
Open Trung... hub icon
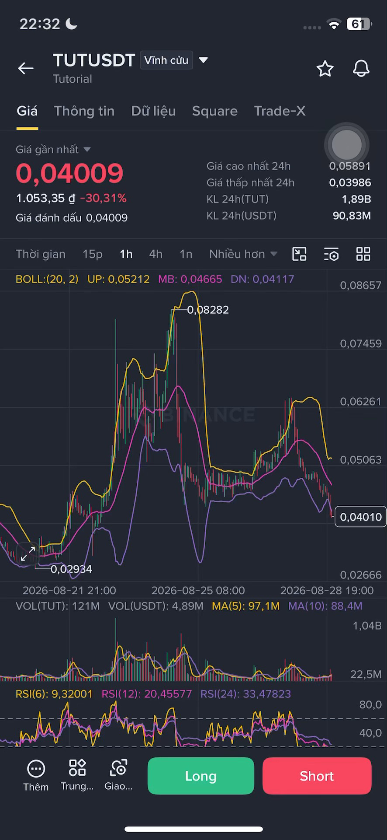click(x=77, y=776)
